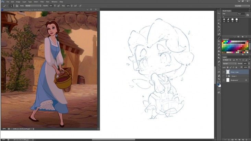Toggle lock all padlock
The height and width of the screenshot is (141, 251).
click(236, 67)
